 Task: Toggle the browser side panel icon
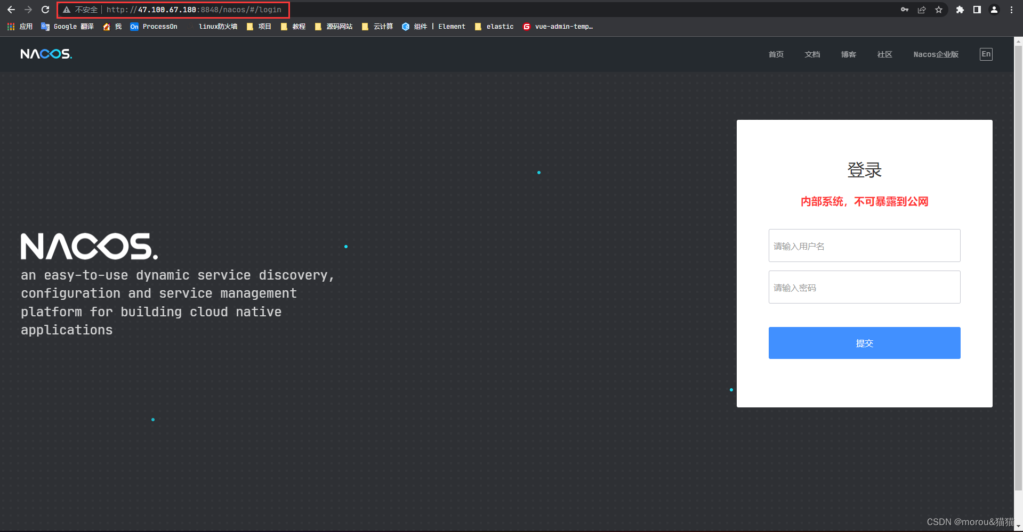tap(977, 10)
